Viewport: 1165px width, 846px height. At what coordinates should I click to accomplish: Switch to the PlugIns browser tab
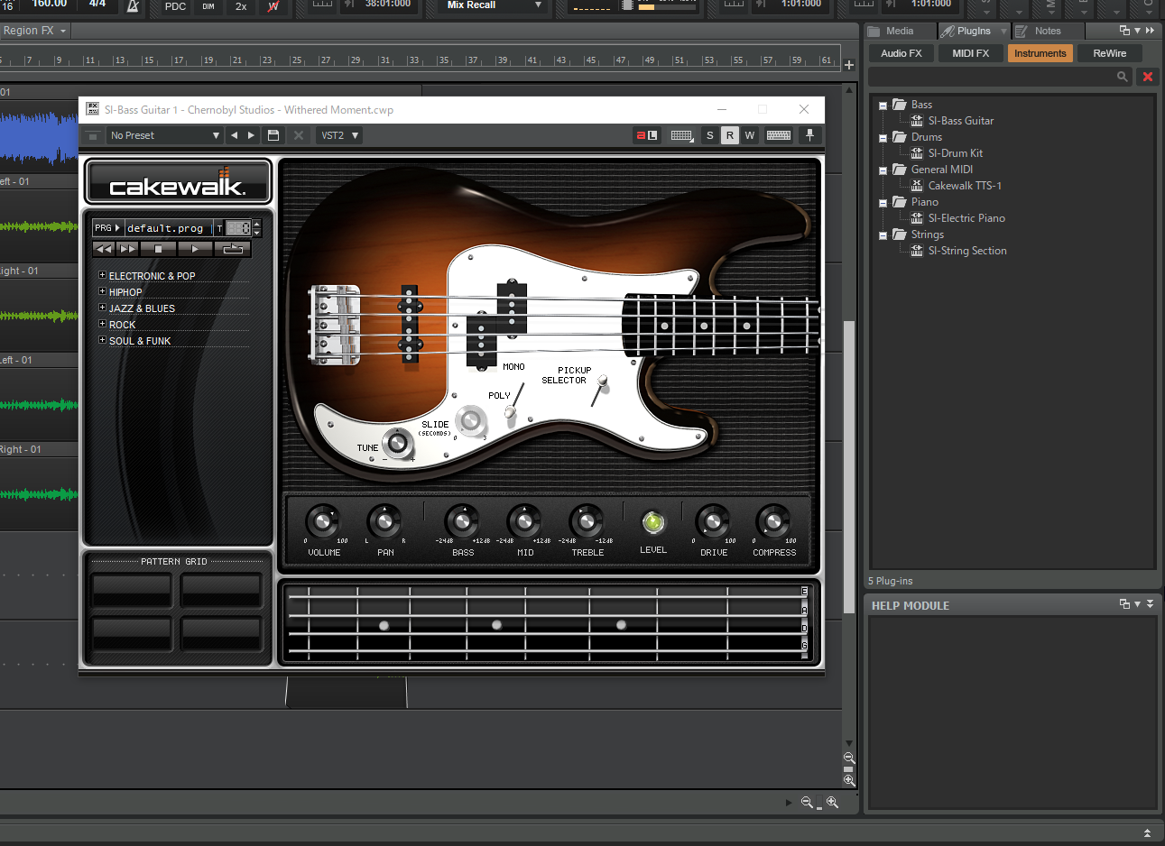tap(974, 31)
